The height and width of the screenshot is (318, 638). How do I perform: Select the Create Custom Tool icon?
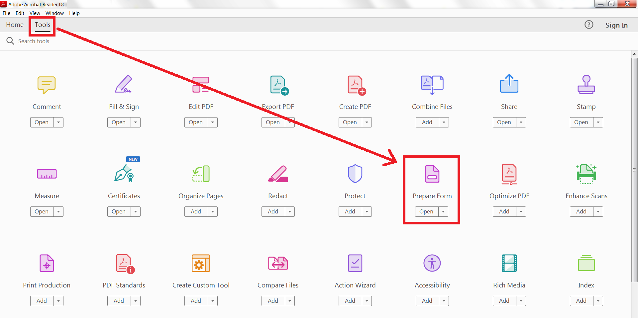[x=201, y=263]
